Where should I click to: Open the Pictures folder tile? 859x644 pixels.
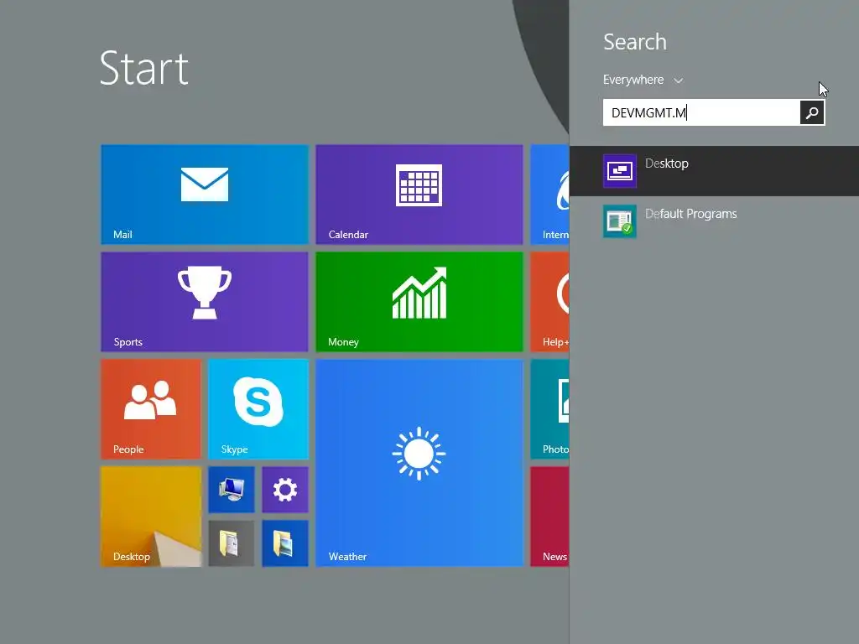(x=285, y=543)
